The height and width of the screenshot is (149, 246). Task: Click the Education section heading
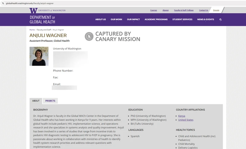(x=136, y=110)
